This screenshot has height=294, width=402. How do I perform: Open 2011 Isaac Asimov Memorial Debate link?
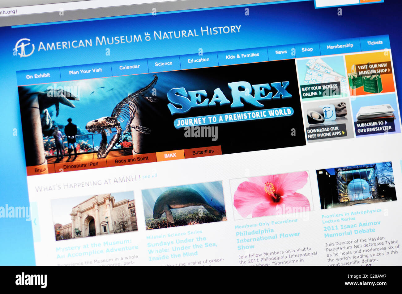[x=352, y=229]
